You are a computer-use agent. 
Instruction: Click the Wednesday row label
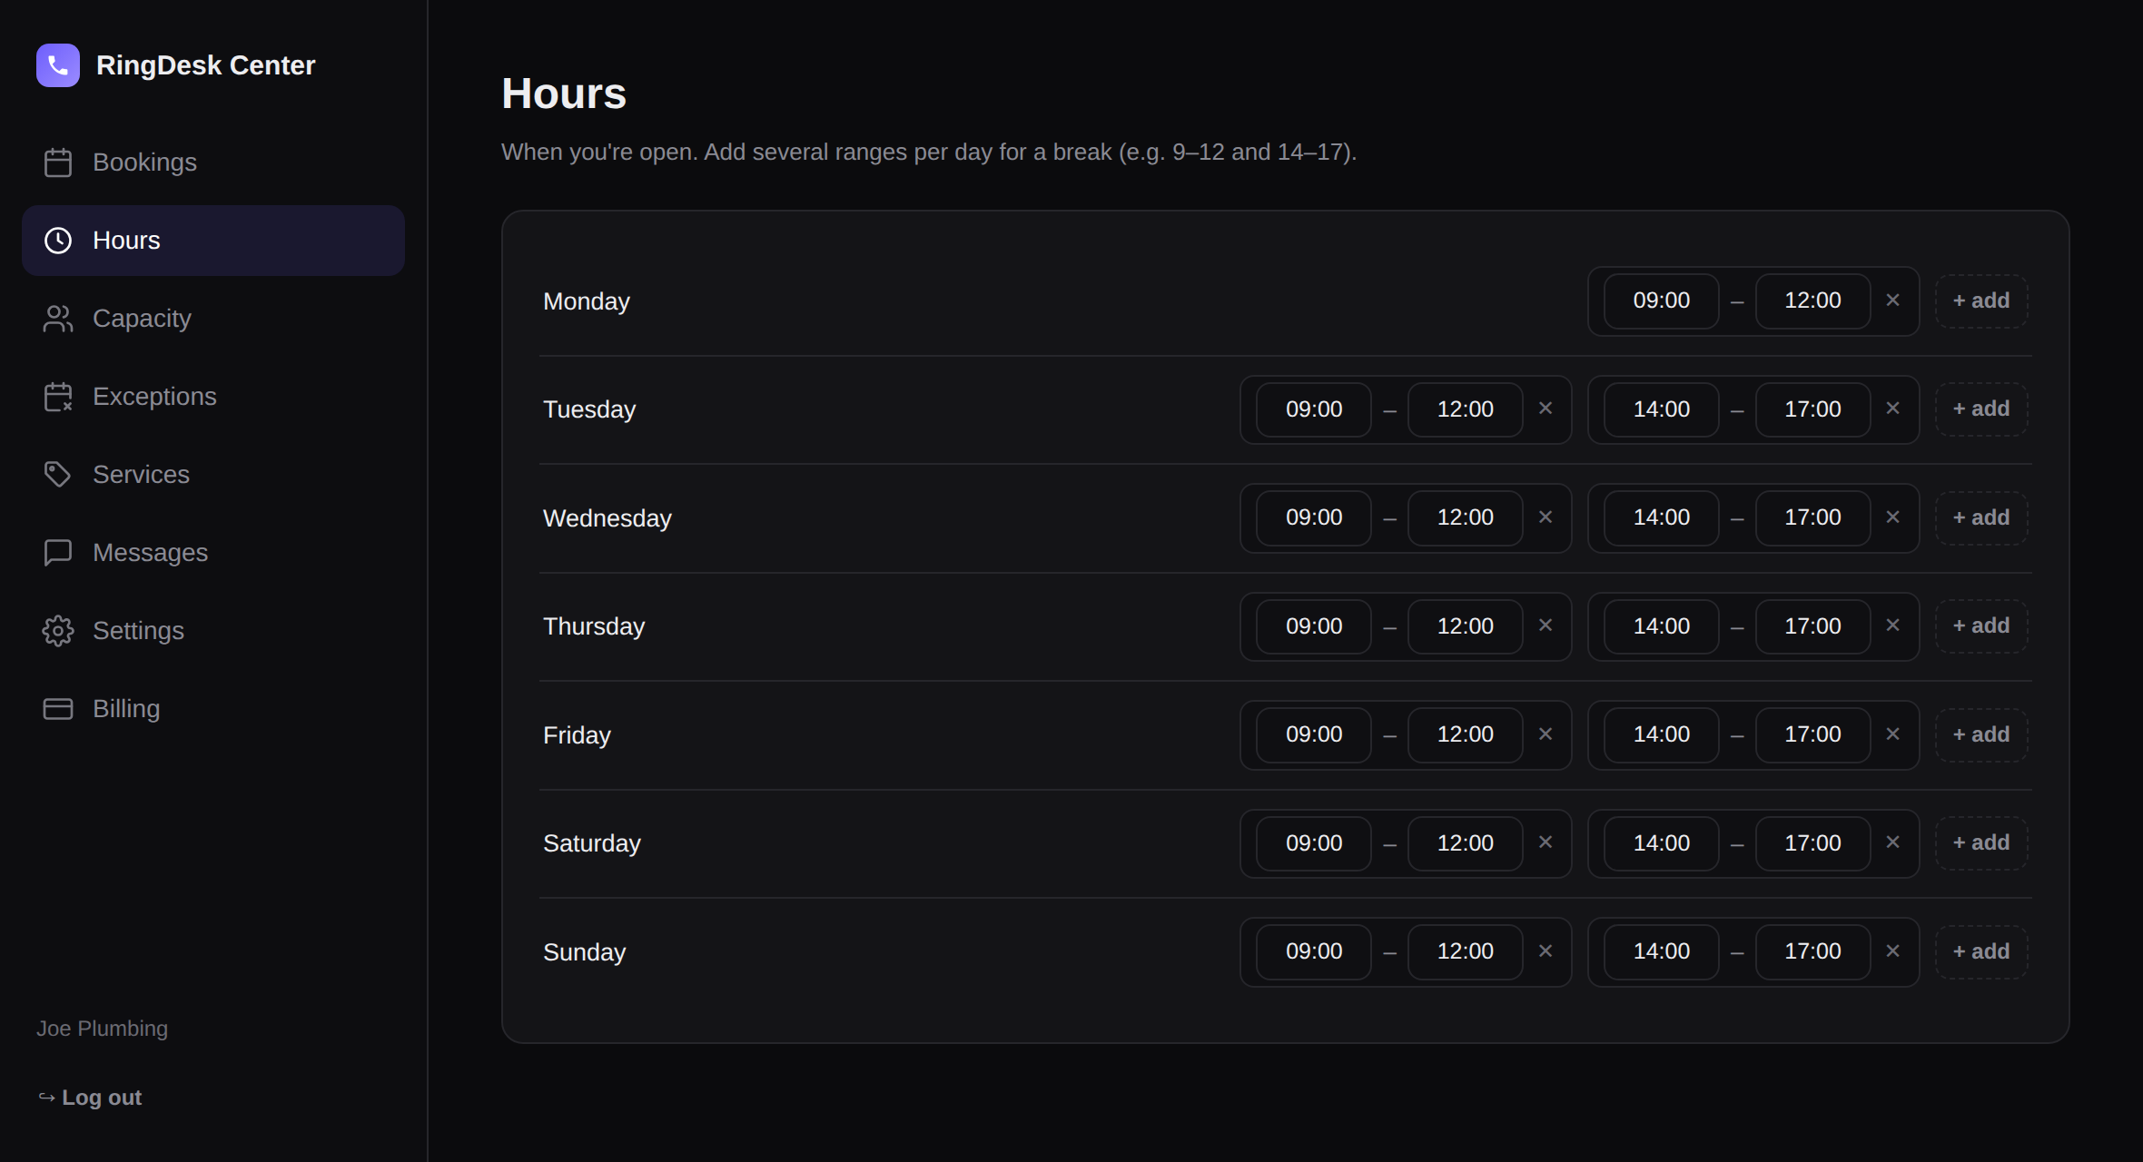607,518
